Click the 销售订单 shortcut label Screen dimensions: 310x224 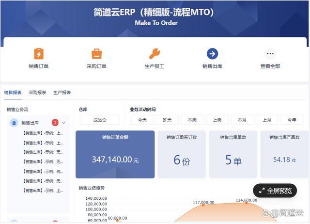(x=39, y=66)
